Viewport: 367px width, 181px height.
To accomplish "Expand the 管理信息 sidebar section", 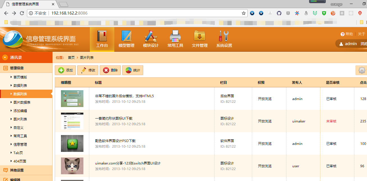I will [26, 68].
